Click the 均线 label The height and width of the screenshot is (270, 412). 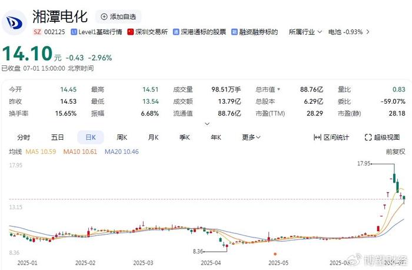click(15, 152)
